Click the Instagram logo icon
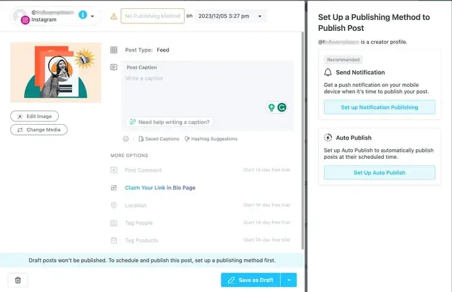Screen dimensions: 452x292 25,20
